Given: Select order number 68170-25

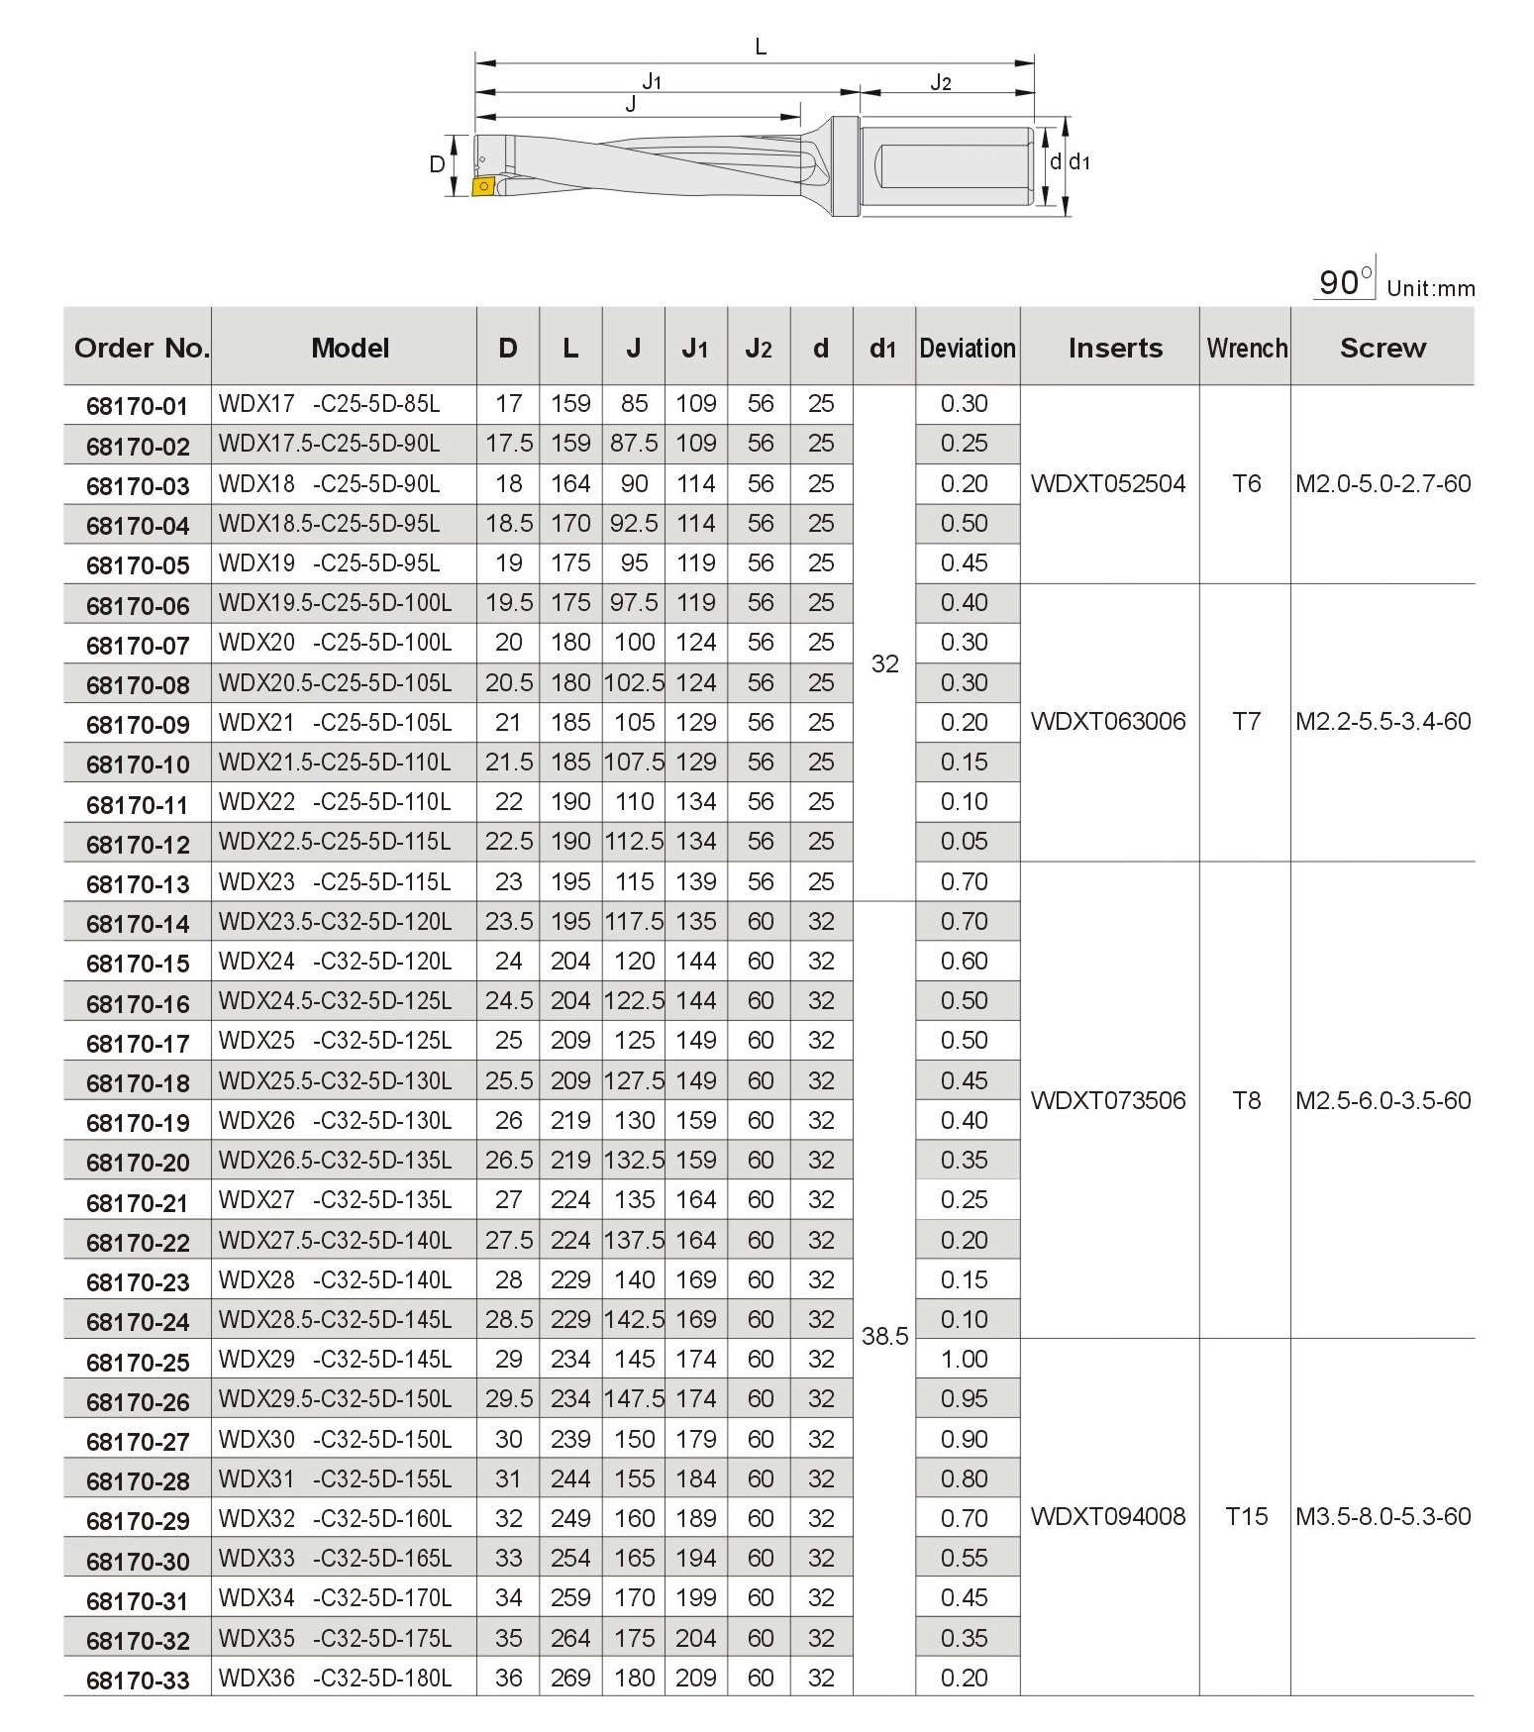Looking at the screenshot, I should 137,1362.
